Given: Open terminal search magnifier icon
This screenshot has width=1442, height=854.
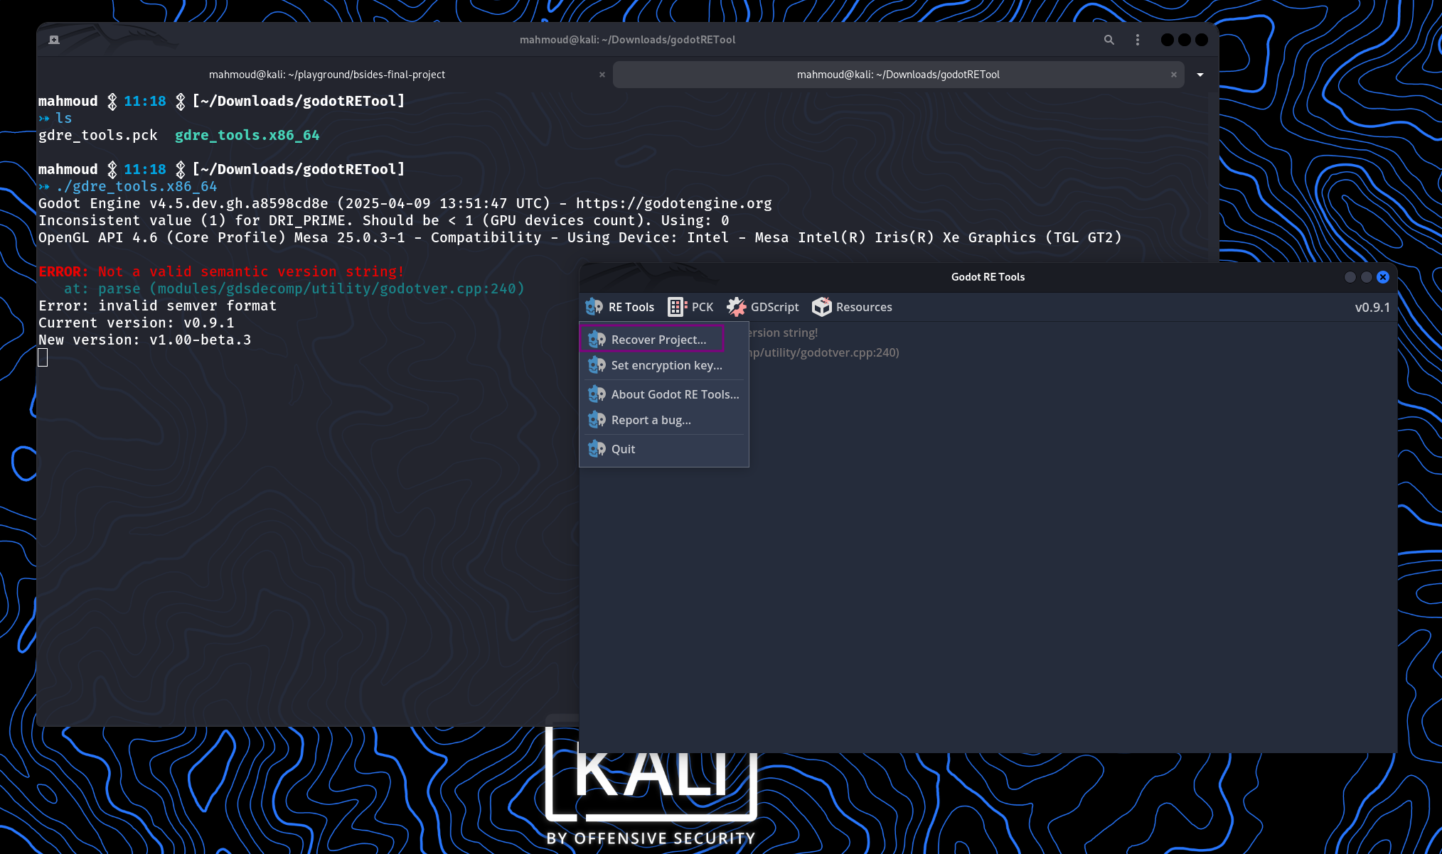Looking at the screenshot, I should click(x=1109, y=40).
